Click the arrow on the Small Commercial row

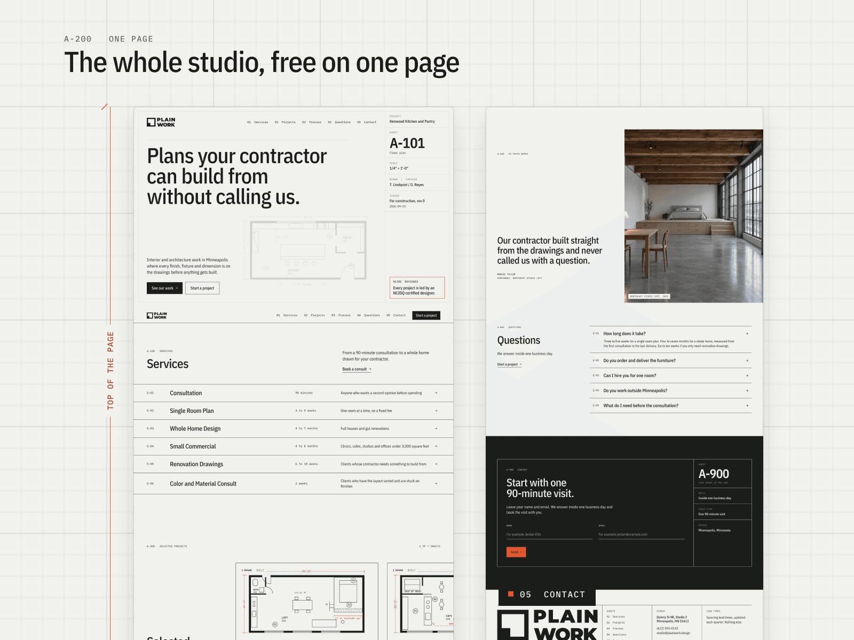(x=436, y=446)
